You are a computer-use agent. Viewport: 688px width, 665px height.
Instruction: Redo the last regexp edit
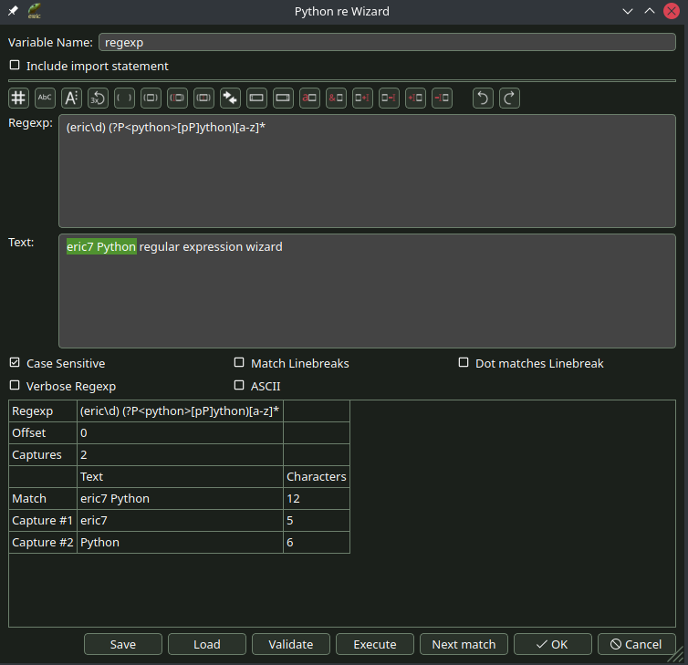pyautogui.click(x=509, y=98)
